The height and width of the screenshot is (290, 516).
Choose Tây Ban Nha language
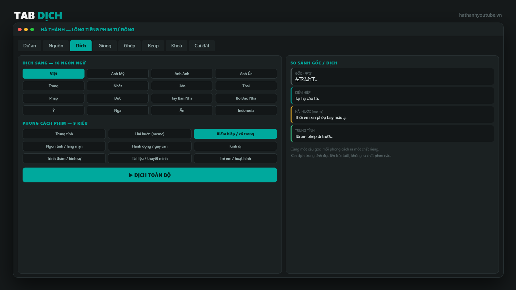click(x=182, y=98)
